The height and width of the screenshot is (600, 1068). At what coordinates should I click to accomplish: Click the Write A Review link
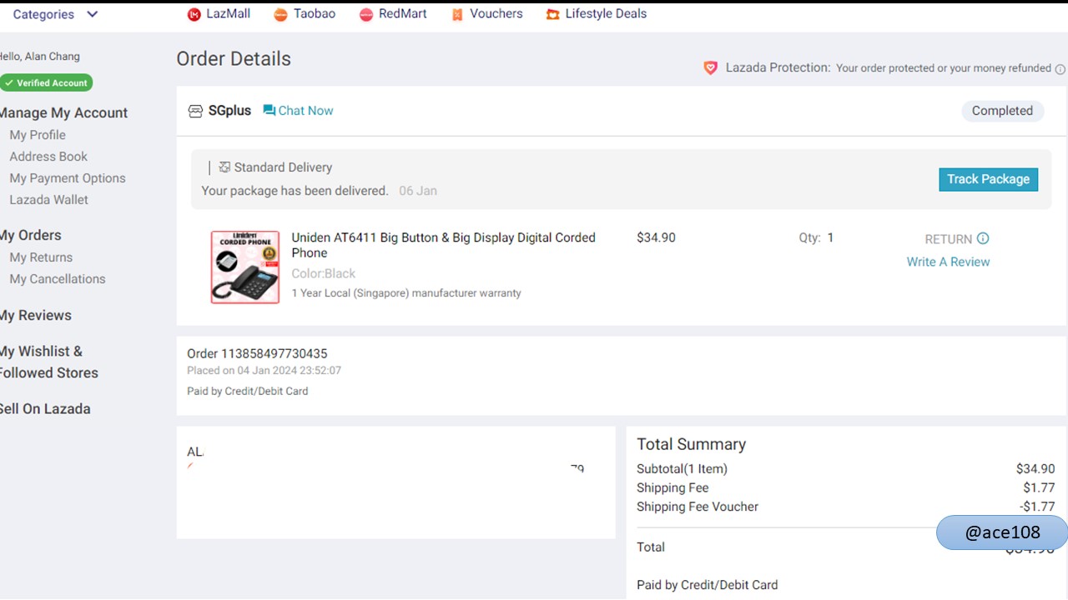[949, 262]
